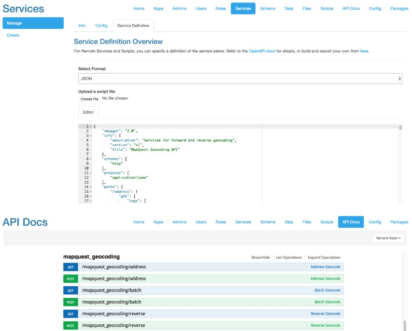Viewport: 412px width, 331px height.
Task: Click GET badge for /mapquest_geocoding/address
Action: tap(71, 267)
